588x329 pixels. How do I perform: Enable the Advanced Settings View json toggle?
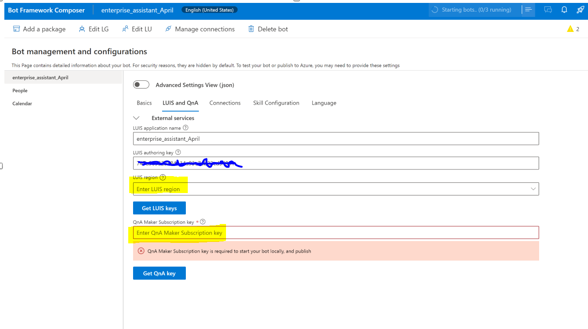[141, 84]
